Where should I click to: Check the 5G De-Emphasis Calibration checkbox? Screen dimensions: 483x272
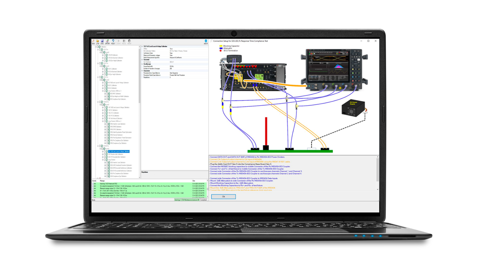pyautogui.click(x=105, y=72)
